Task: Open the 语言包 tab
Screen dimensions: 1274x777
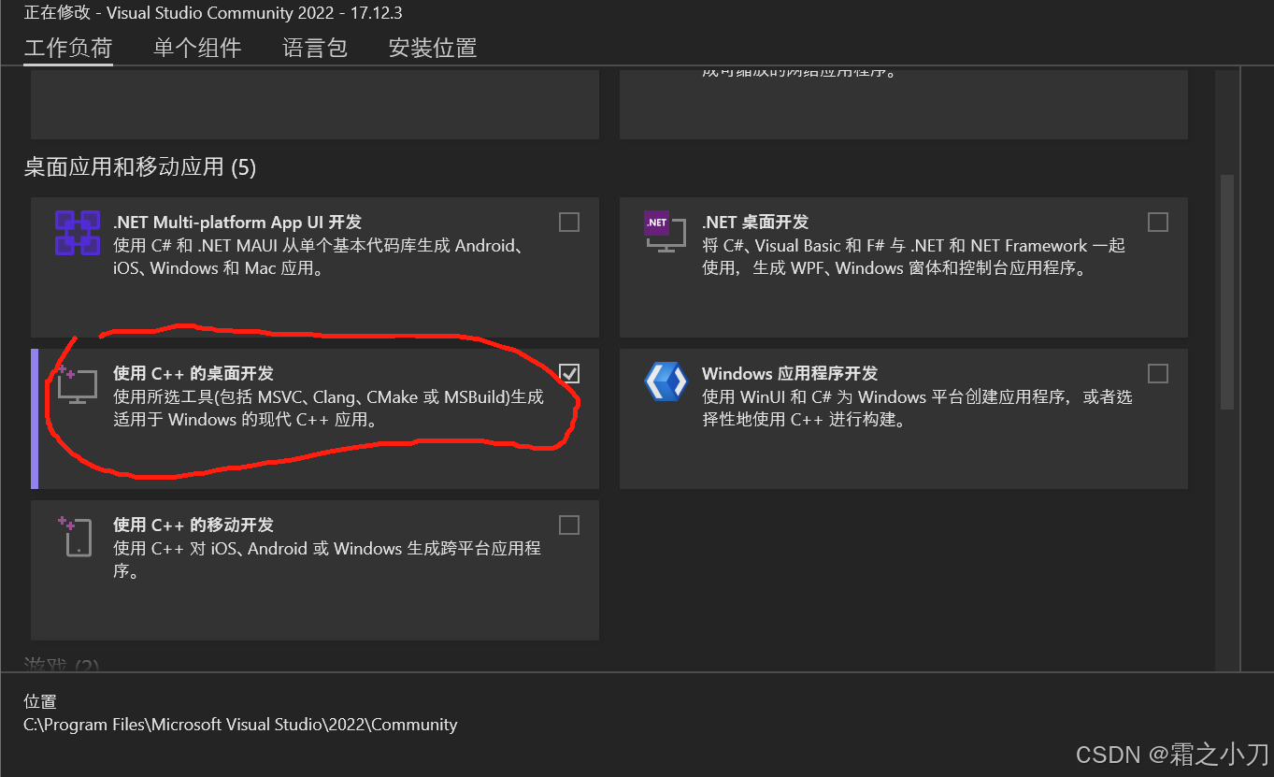Action: pyautogui.click(x=314, y=48)
